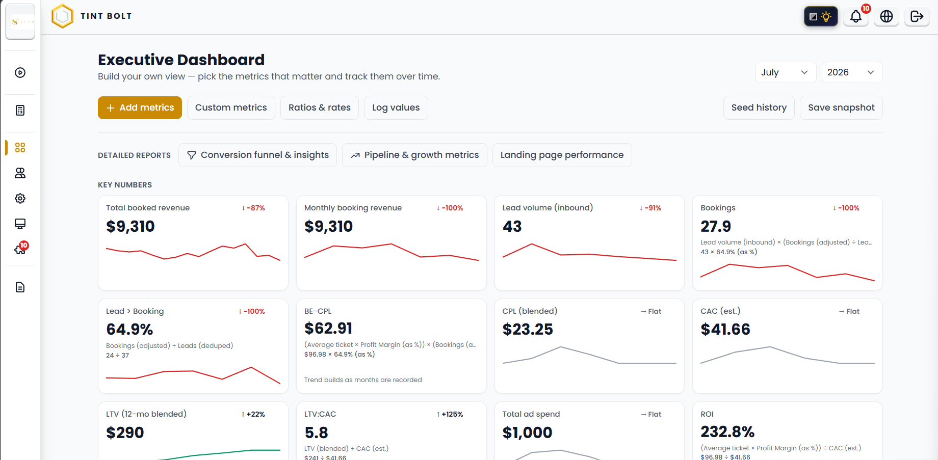Open the play circle sidebar icon
This screenshot has height=460, width=938.
click(x=20, y=72)
